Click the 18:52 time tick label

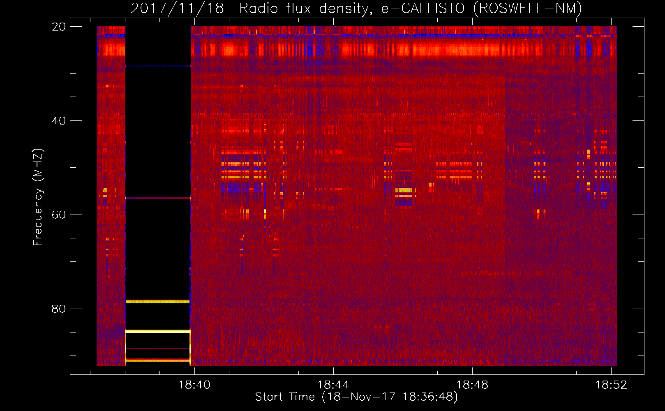coord(611,385)
